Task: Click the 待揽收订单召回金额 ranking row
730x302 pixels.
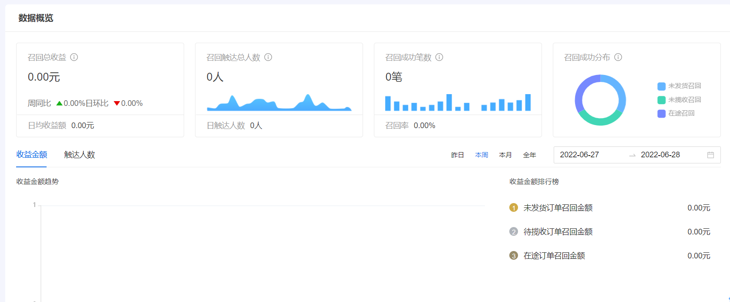Action: (x=609, y=232)
